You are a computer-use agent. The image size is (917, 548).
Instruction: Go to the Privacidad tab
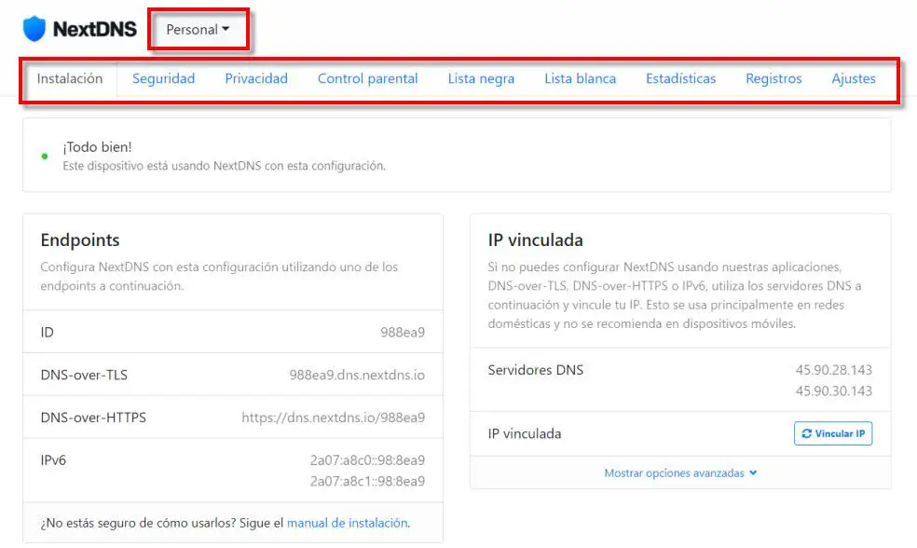point(256,78)
